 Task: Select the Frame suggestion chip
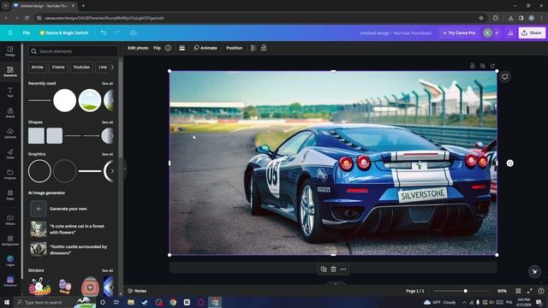(x=58, y=67)
